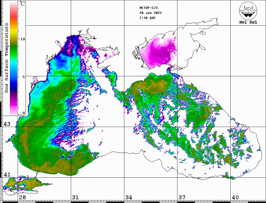Click the 'METOP-C/3' satellite label
The height and width of the screenshot is (203, 266).
[149, 8]
